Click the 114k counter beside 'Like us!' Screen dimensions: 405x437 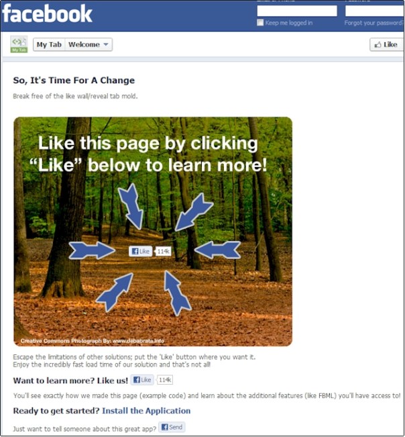click(165, 380)
